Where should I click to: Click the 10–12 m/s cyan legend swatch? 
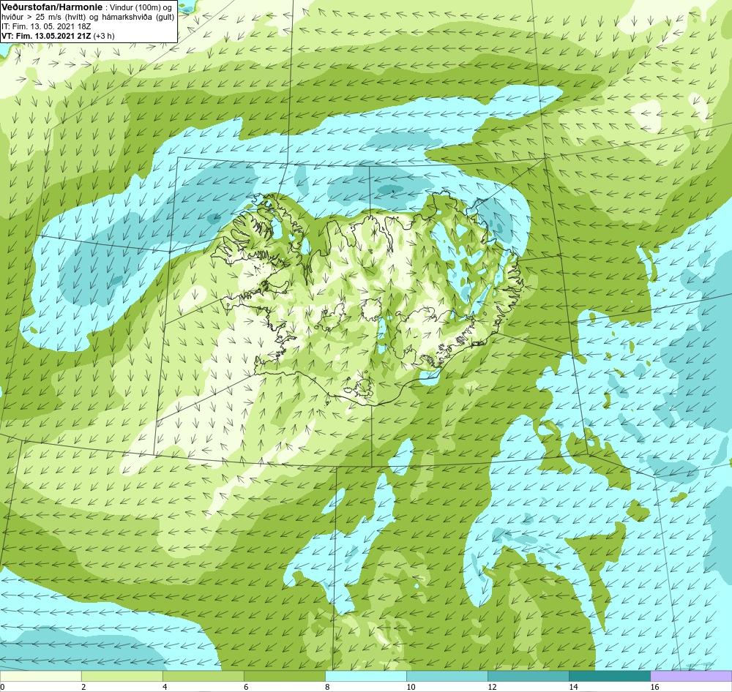(447, 676)
